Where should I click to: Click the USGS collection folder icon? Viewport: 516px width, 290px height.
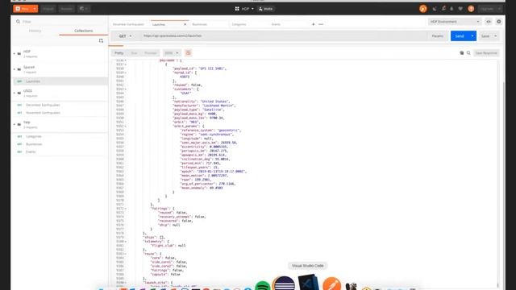pos(19,93)
